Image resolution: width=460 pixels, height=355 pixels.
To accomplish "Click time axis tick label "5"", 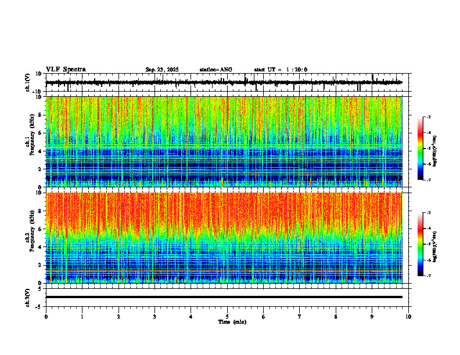I will 227,317.
